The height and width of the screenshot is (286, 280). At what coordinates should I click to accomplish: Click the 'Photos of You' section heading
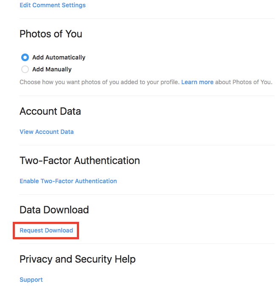click(51, 34)
